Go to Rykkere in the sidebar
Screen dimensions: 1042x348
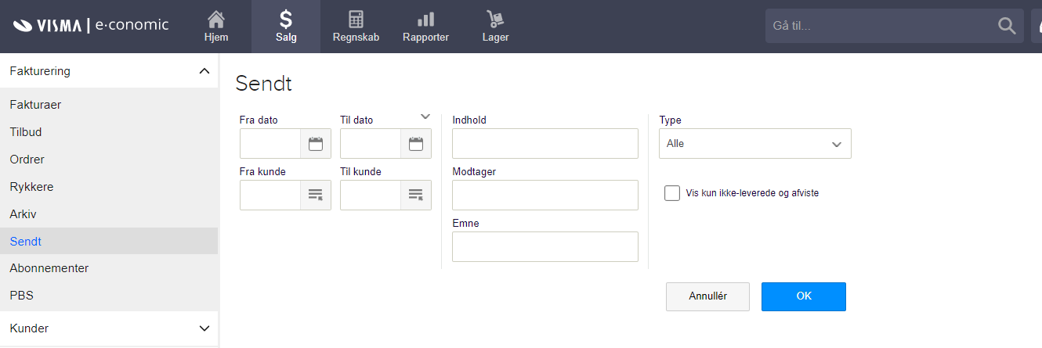coord(31,187)
